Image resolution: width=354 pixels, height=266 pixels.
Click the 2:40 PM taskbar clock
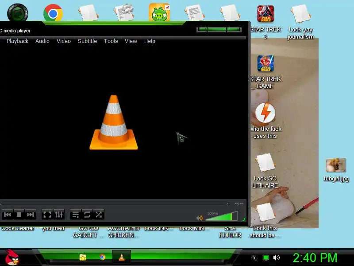[x=315, y=258]
